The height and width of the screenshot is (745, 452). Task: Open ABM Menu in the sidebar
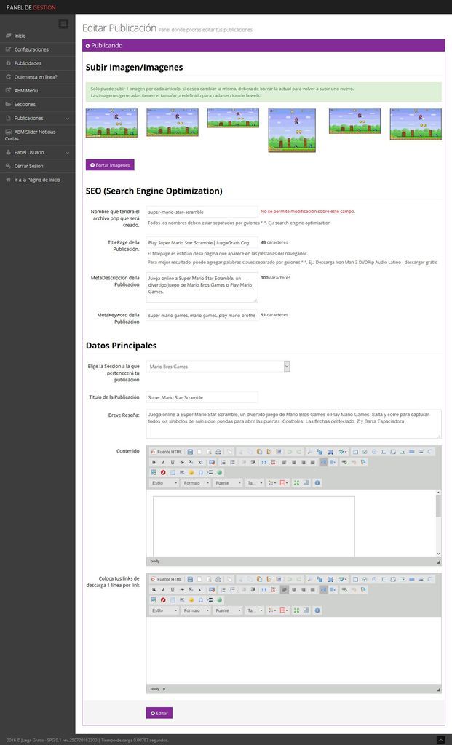38,91
